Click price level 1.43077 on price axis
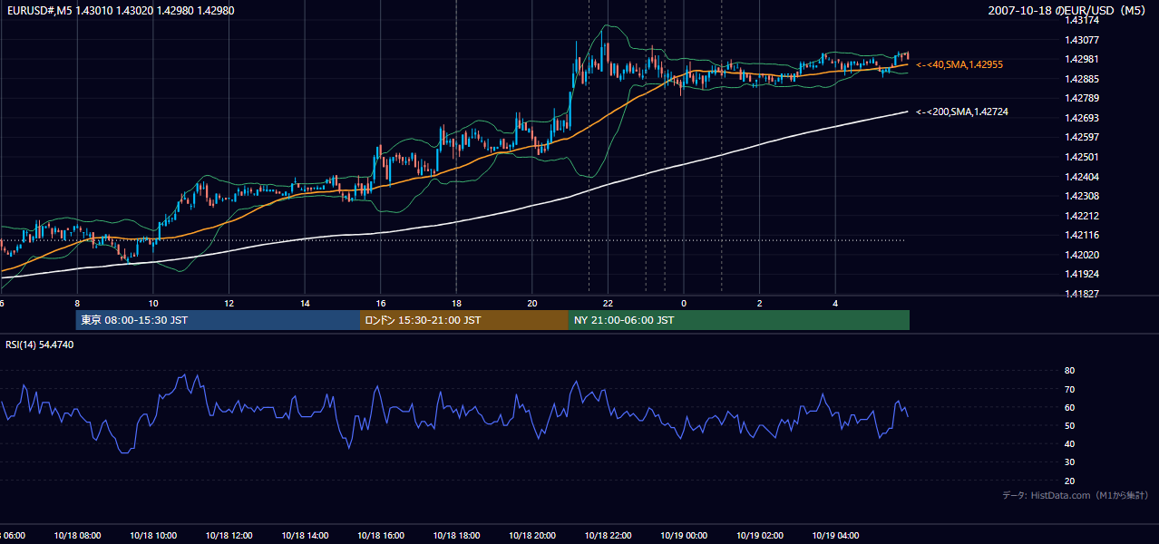Image resolution: width=1159 pixels, height=544 pixels. (1081, 40)
